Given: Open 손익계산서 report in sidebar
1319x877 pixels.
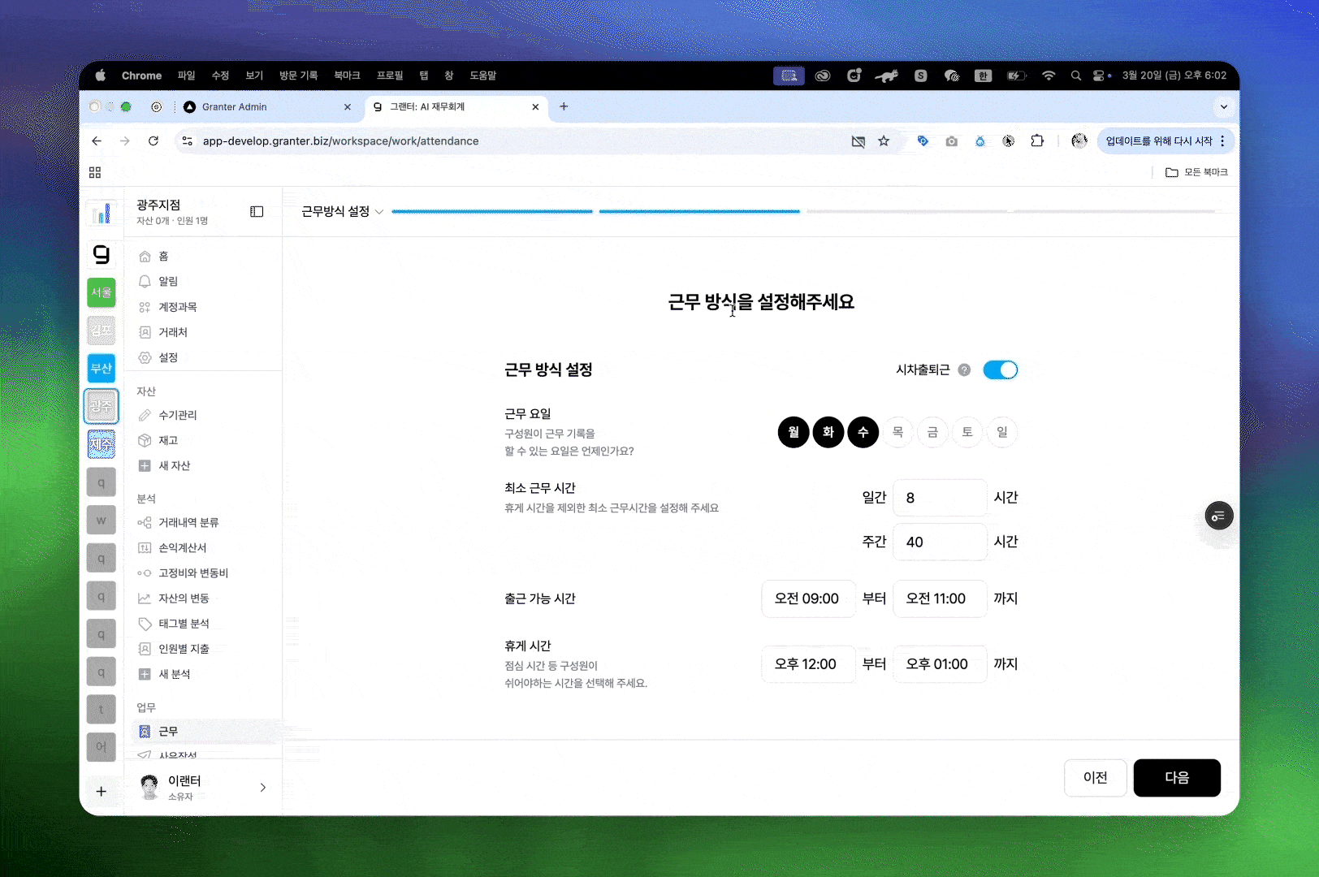Looking at the screenshot, I should click(x=182, y=548).
